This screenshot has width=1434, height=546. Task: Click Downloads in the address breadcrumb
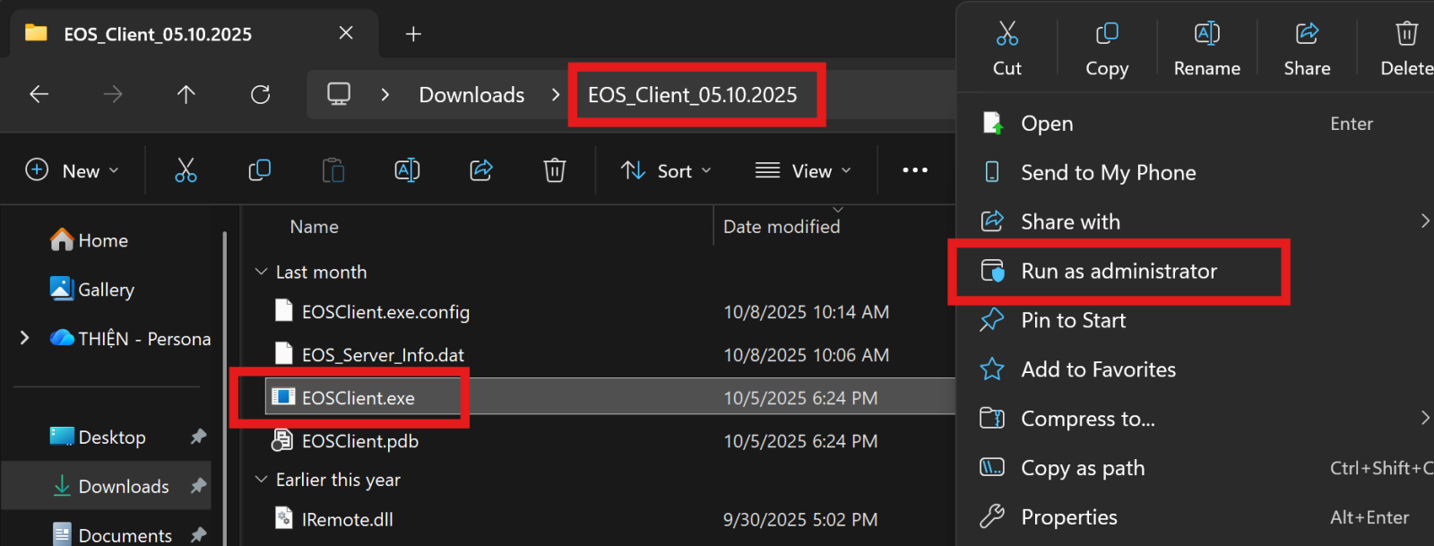pos(471,95)
